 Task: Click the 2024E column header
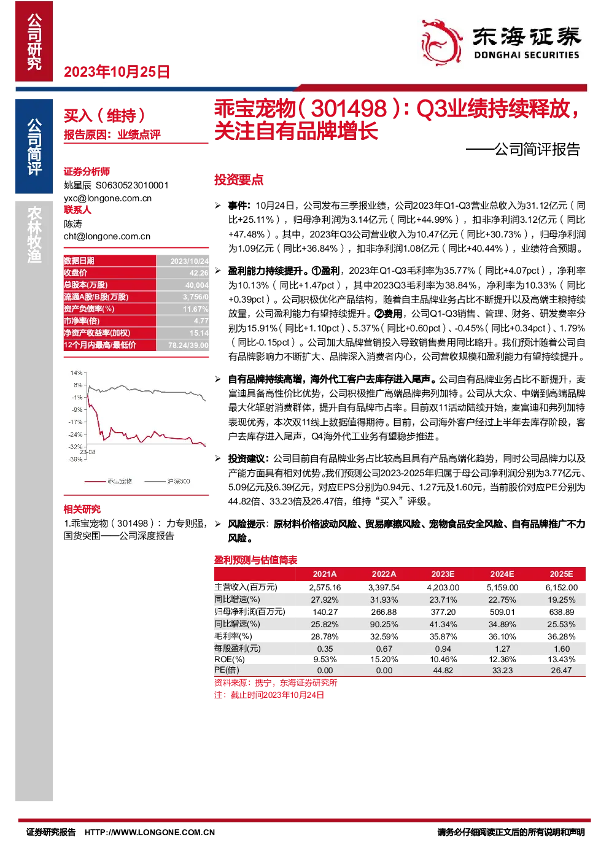coord(502,574)
